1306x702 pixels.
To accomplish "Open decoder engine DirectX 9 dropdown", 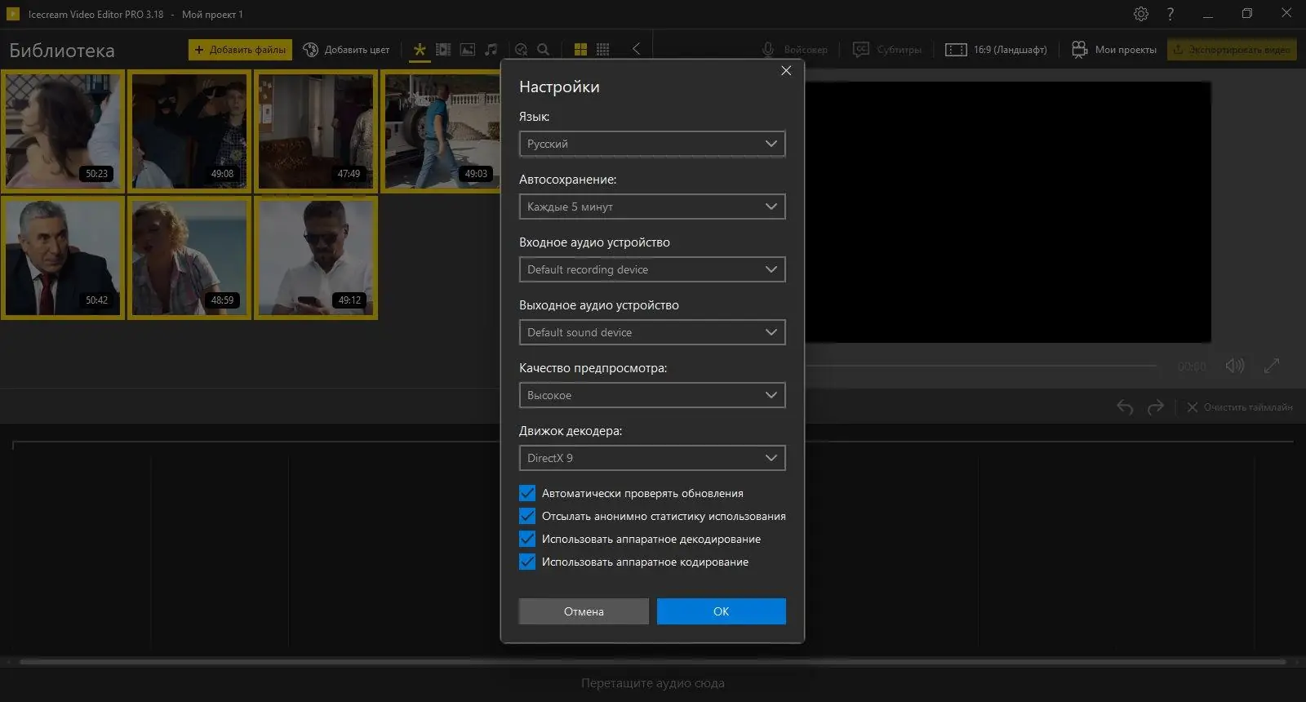I will click(651, 458).
